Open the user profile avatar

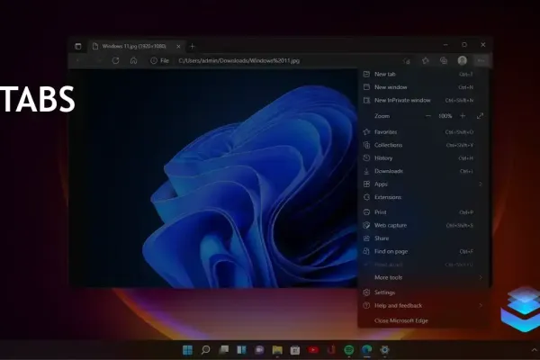click(x=463, y=60)
